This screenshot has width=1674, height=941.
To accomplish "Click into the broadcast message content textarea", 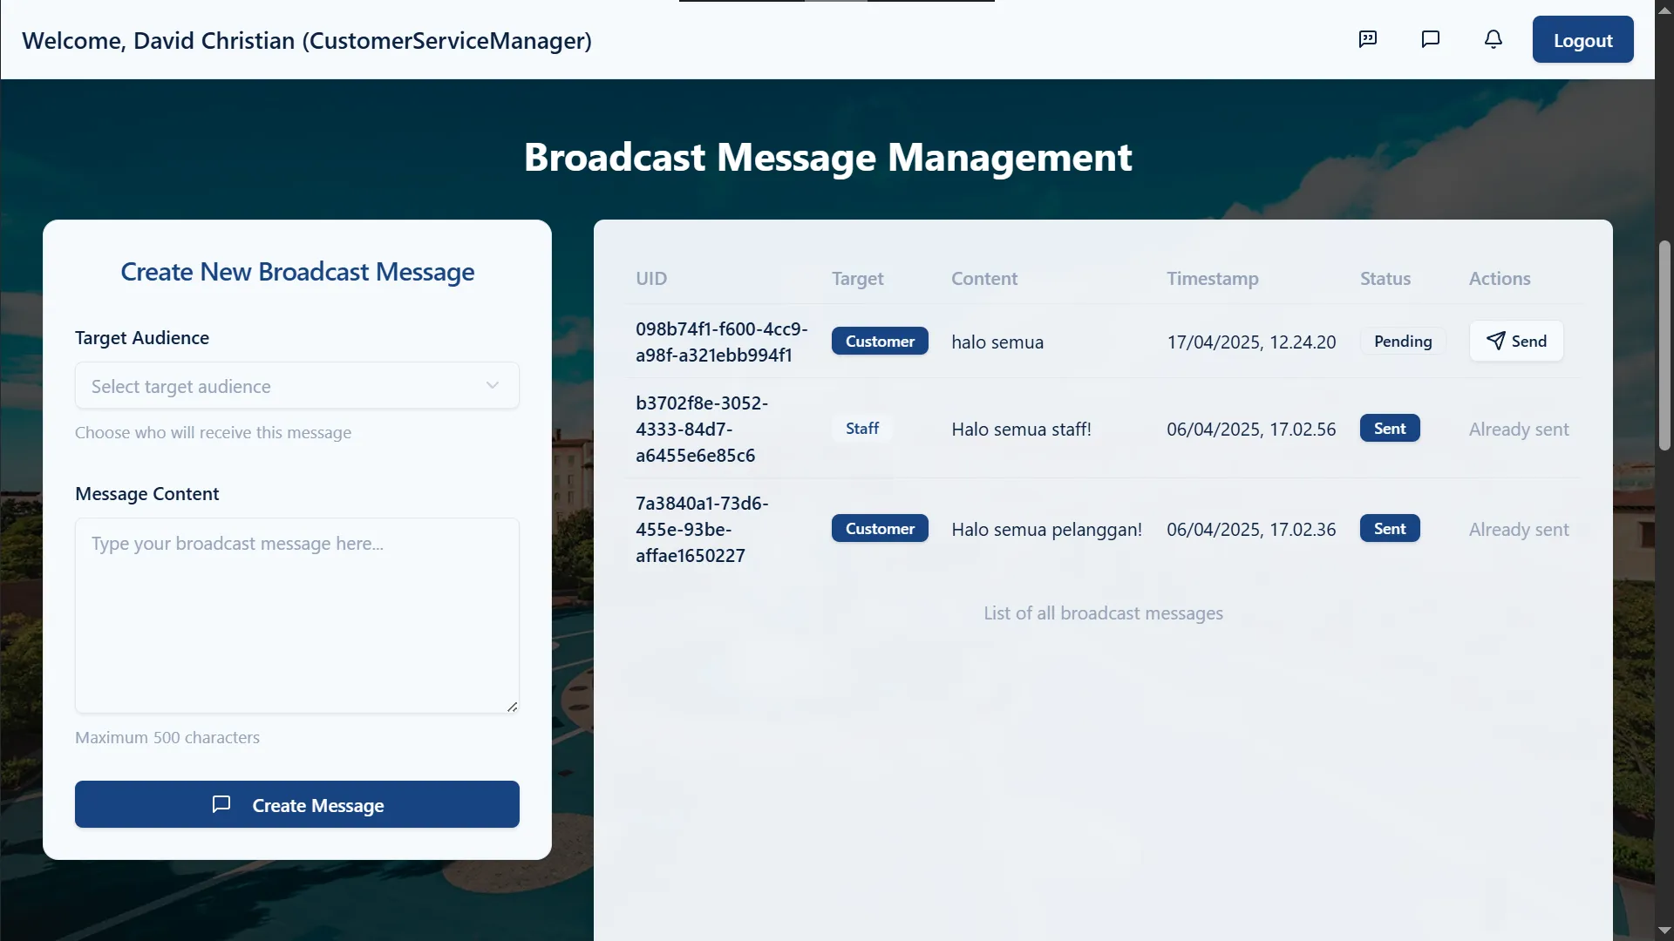I will click(296, 615).
